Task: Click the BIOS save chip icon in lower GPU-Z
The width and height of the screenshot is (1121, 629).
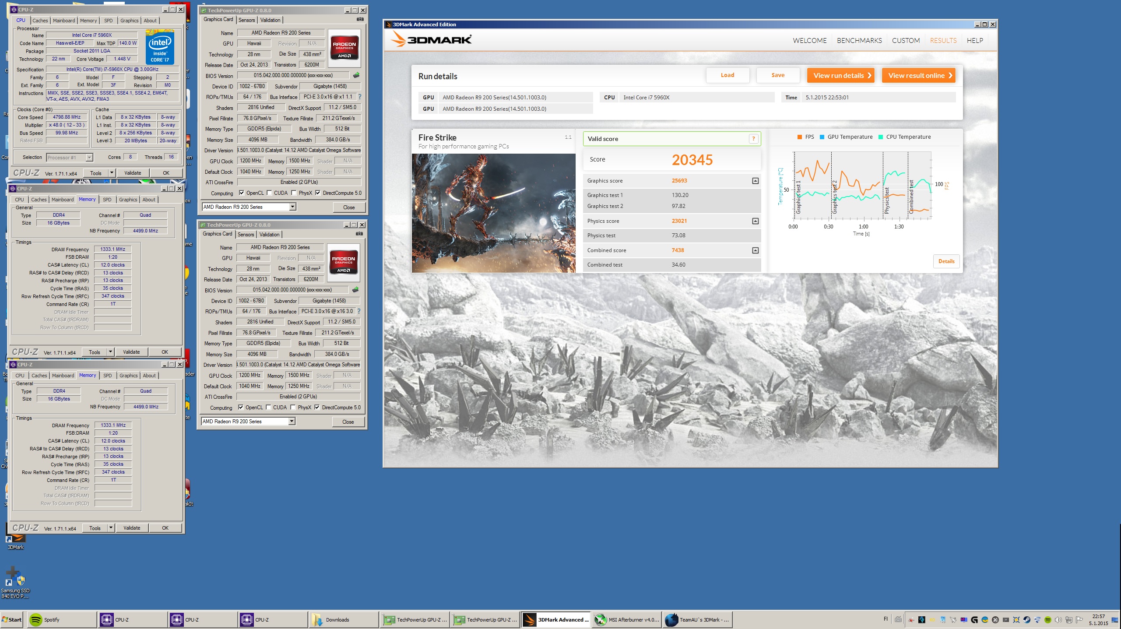Action: point(355,290)
